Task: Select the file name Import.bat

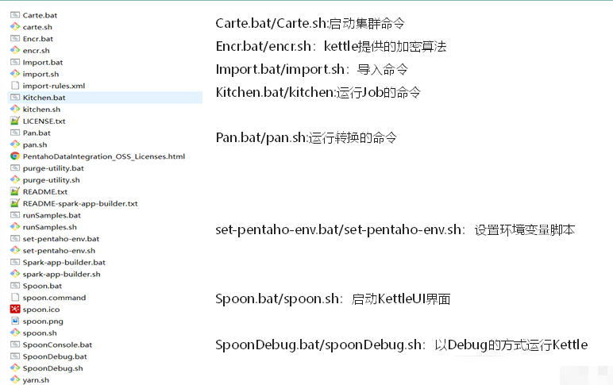Action: (x=43, y=62)
